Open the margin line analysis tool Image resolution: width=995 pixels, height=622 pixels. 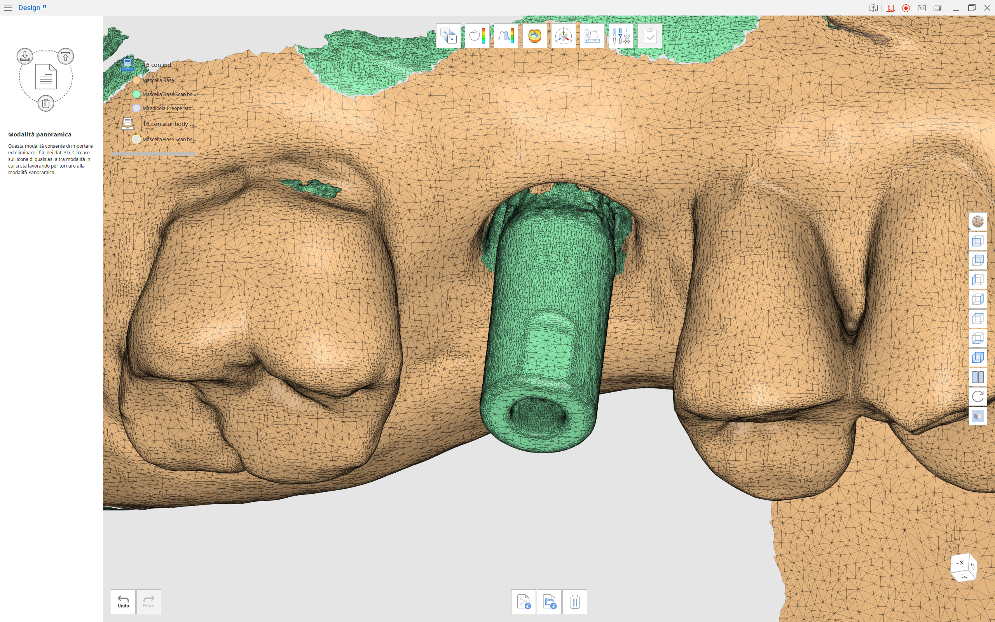506,36
